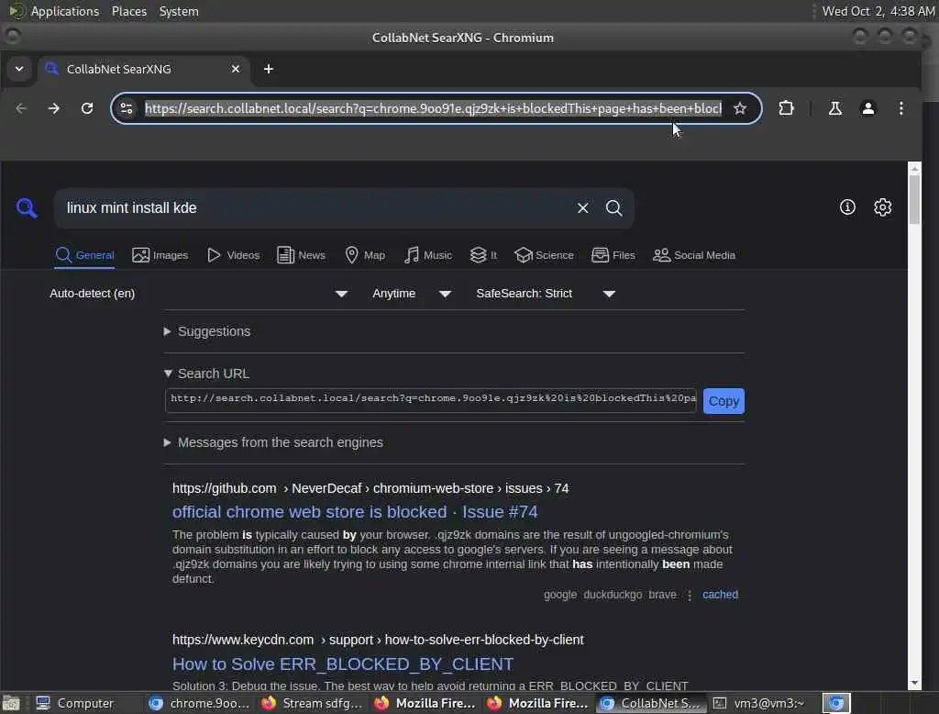Open the SafeSearch: Strict dropdown
The image size is (939, 714).
(x=546, y=294)
